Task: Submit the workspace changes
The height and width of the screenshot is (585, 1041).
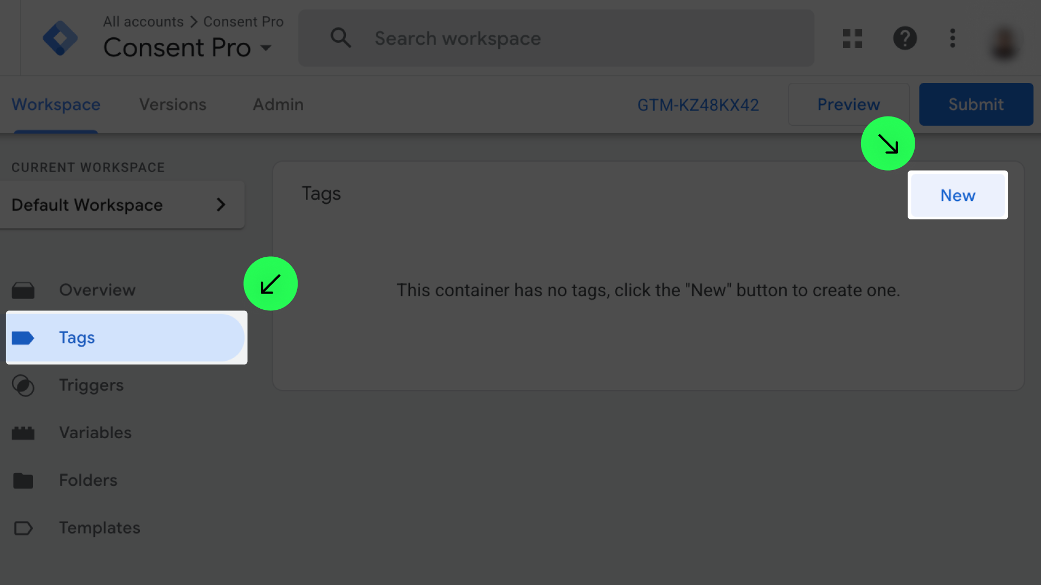Action: pyautogui.click(x=976, y=104)
